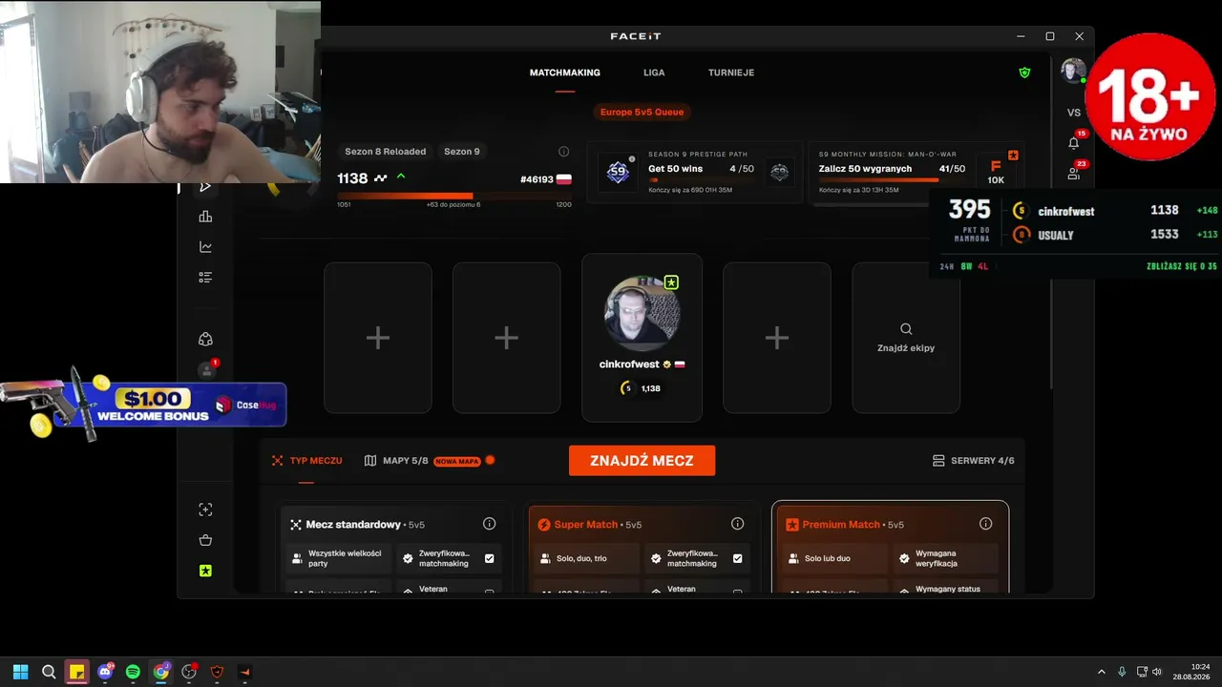Click the green star premium icon in sidebar
Screen dimensions: 1222x687
pyautogui.click(x=205, y=571)
